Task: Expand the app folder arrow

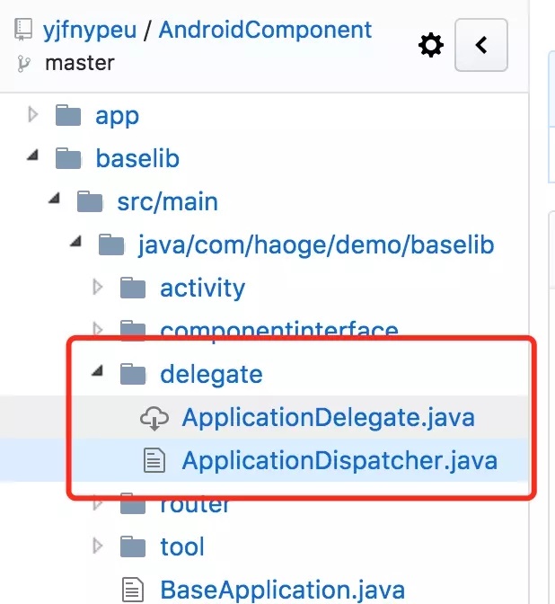Action: [x=33, y=115]
